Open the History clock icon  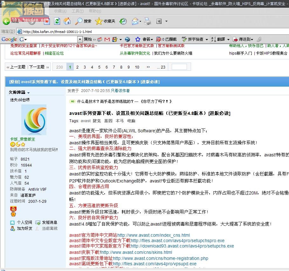[123, 21]
